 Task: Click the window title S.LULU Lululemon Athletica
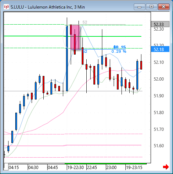tap(48, 7)
